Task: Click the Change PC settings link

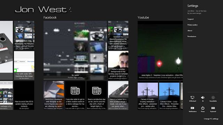Action: pos(211,119)
